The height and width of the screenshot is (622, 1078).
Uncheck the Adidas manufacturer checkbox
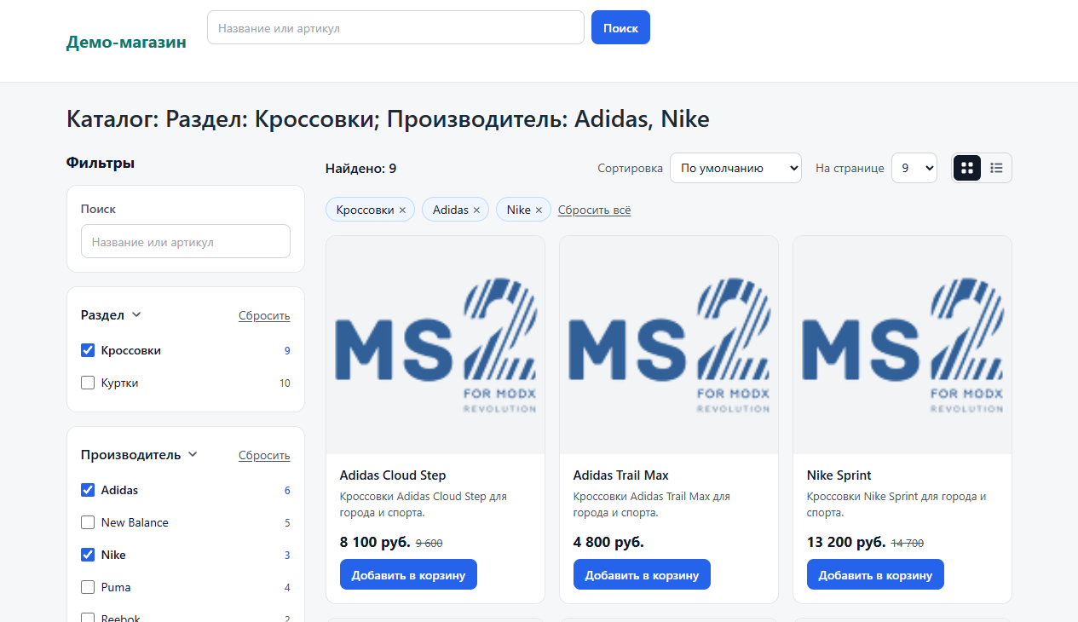[88, 490]
